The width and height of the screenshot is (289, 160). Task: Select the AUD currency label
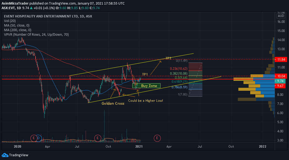coord(281,16)
